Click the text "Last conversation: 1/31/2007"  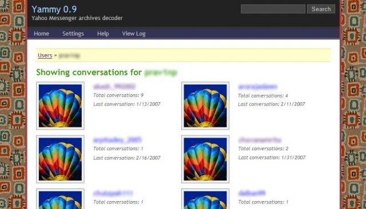point(272,158)
